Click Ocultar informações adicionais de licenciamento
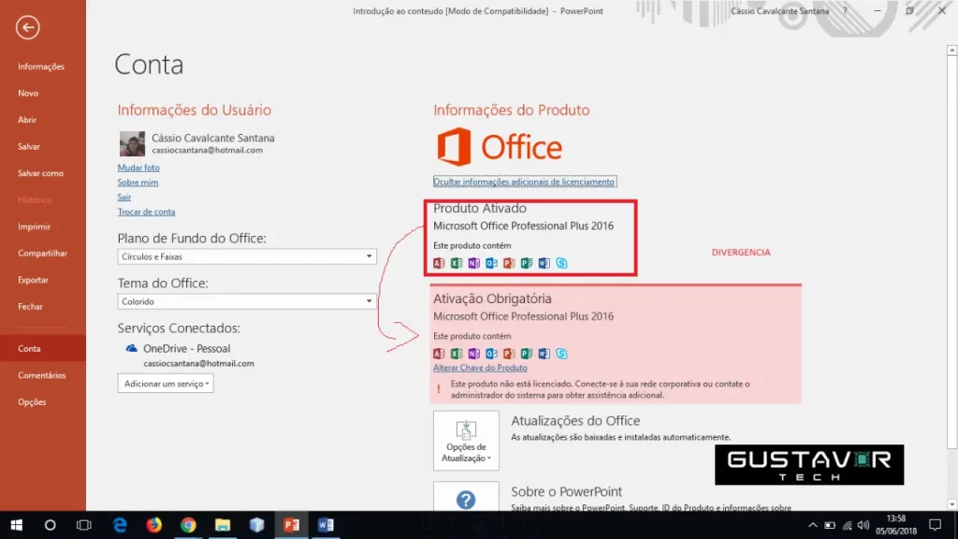Screen dimensions: 958x539 click(524, 182)
